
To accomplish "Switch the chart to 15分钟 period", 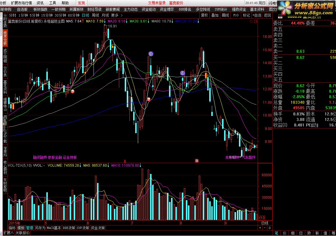I will 47,15.
